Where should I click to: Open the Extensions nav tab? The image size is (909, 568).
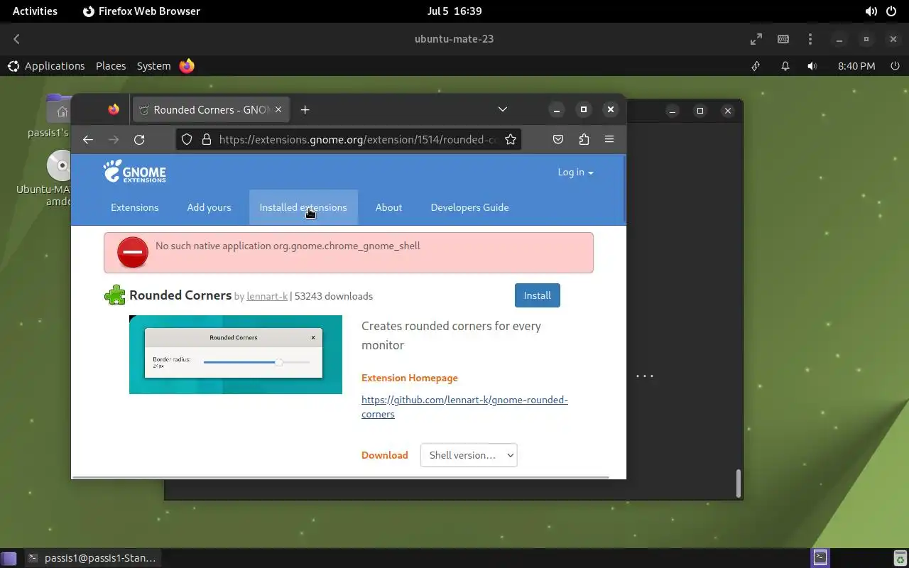click(135, 207)
